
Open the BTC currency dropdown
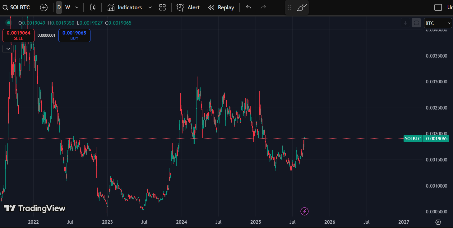[438, 23]
